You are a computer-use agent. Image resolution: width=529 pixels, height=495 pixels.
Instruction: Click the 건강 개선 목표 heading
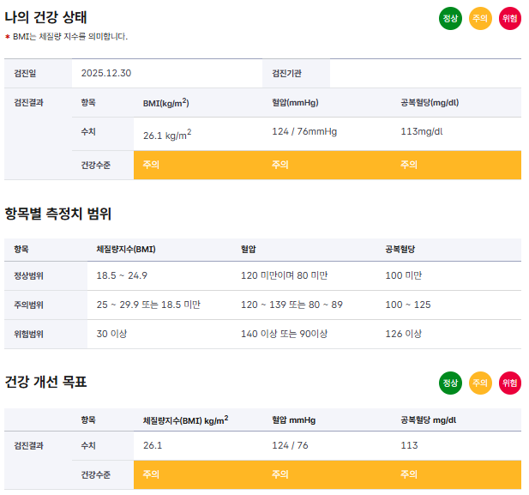[x=46, y=382]
